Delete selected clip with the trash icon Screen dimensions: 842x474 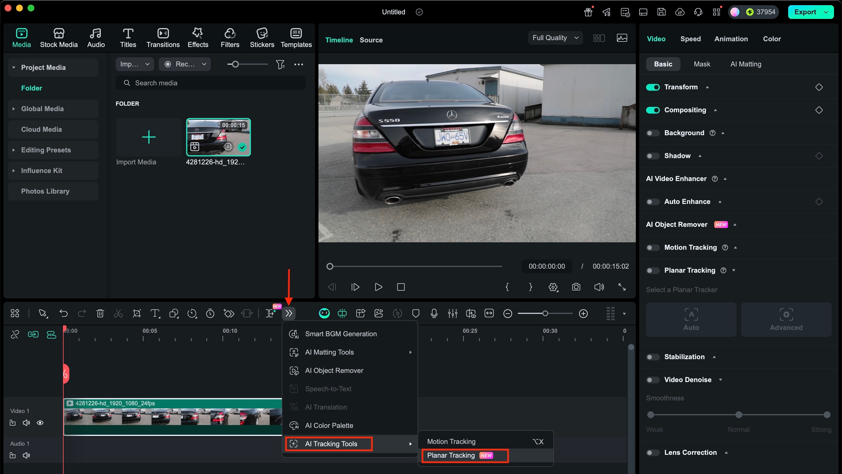(x=100, y=313)
